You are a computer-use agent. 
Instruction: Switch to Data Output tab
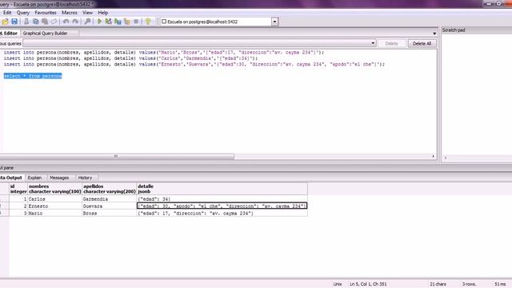(12, 178)
